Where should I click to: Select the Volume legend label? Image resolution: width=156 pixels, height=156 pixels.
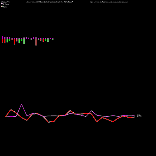(x=6, y=4)
